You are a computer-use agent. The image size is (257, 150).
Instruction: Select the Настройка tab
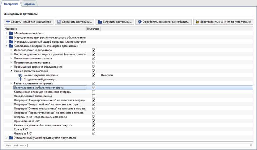(11, 4)
